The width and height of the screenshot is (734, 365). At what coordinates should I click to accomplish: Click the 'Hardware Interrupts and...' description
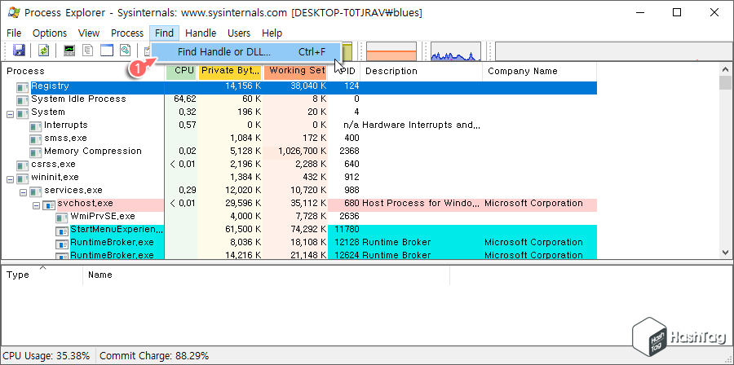tap(422, 125)
